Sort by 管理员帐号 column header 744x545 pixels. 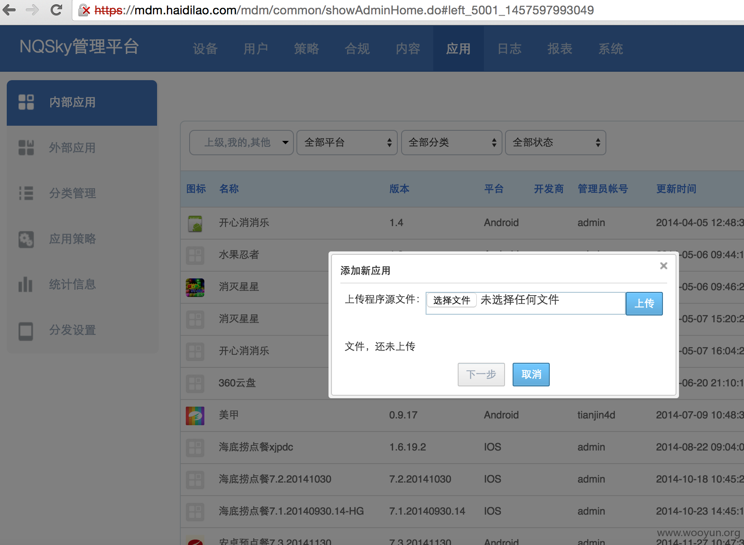tap(603, 189)
